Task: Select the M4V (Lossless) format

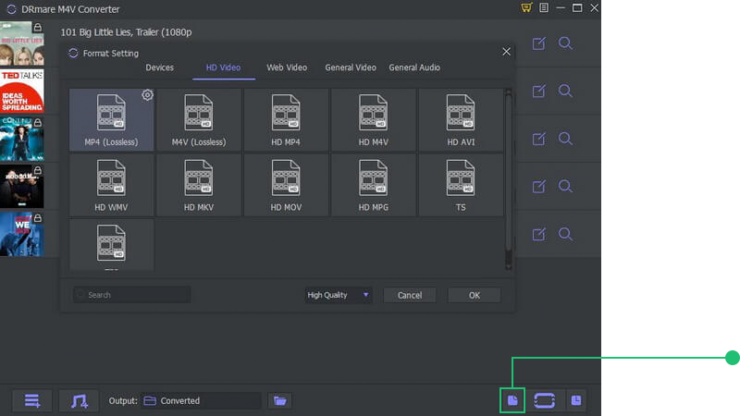Action: click(x=199, y=120)
